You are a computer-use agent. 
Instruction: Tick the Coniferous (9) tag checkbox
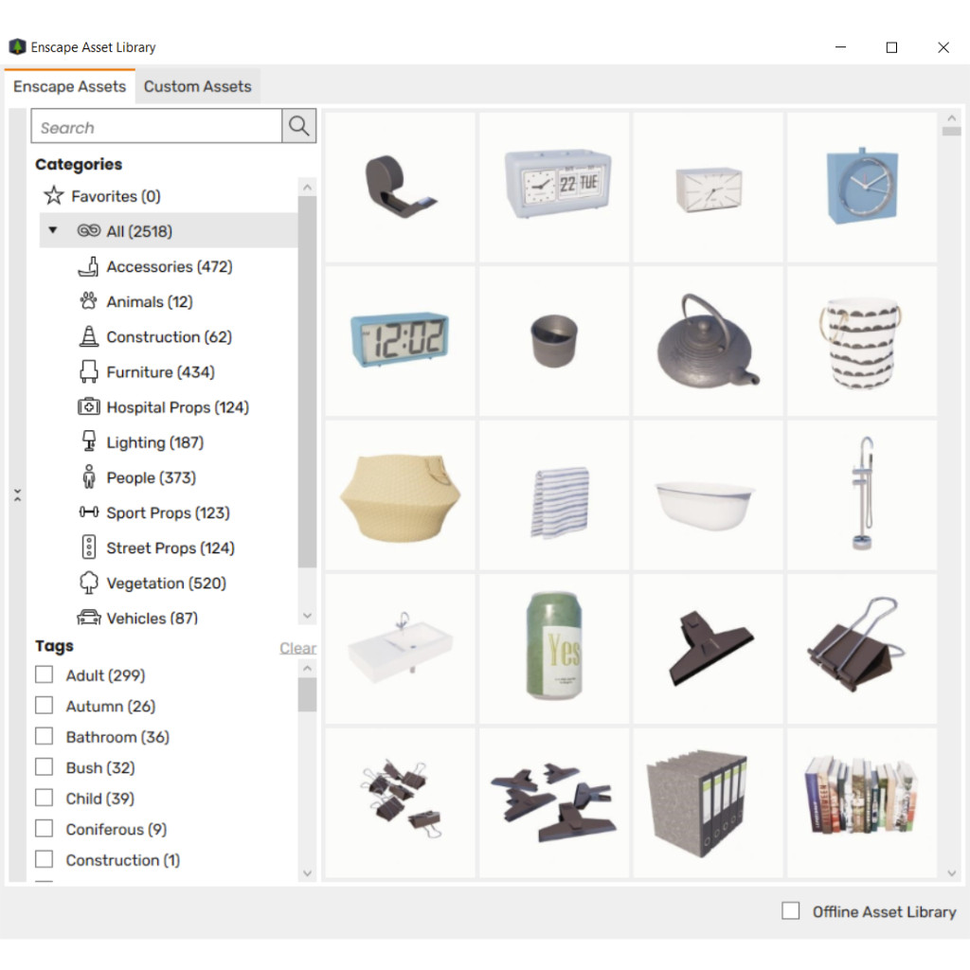tap(44, 828)
